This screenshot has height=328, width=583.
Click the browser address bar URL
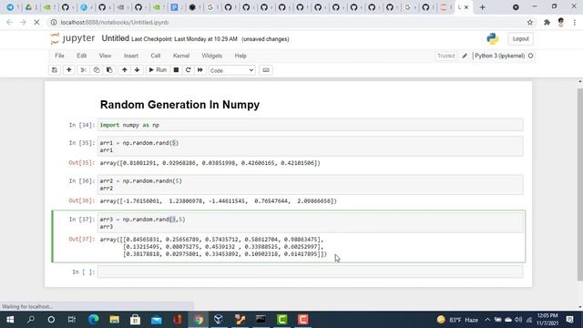[x=115, y=22]
